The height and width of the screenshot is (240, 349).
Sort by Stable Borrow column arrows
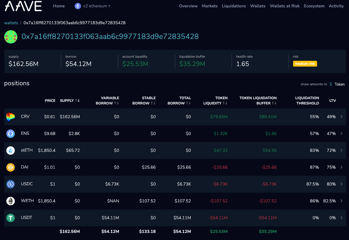point(153,103)
